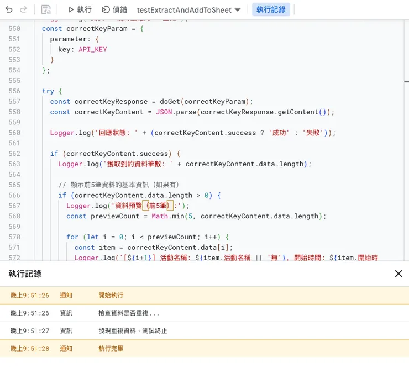This screenshot has height=367, width=409.
Task: Click timestamp 晚上9:51:28 in log
Action: [30, 348]
